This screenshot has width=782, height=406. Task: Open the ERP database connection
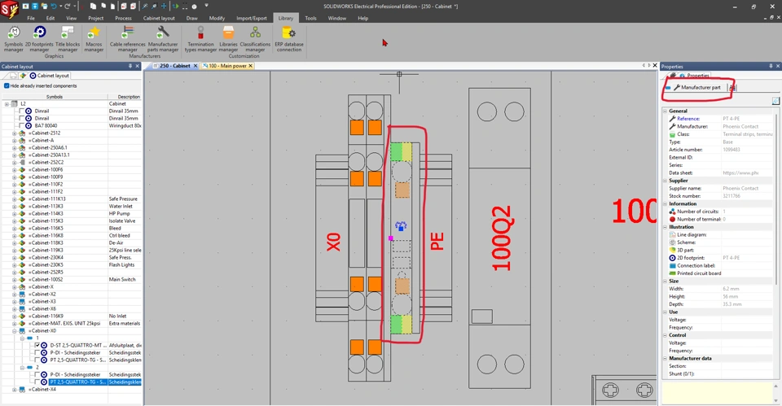(x=289, y=39)
